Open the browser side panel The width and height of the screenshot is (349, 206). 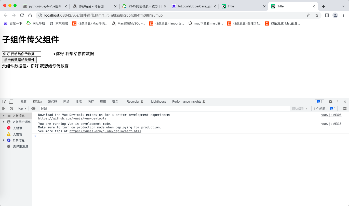click(327, 15)
